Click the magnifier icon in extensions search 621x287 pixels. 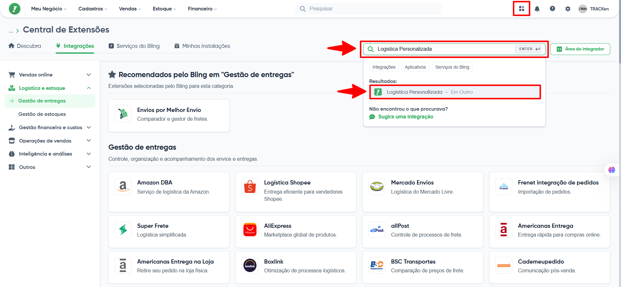[x=370, y=49]
